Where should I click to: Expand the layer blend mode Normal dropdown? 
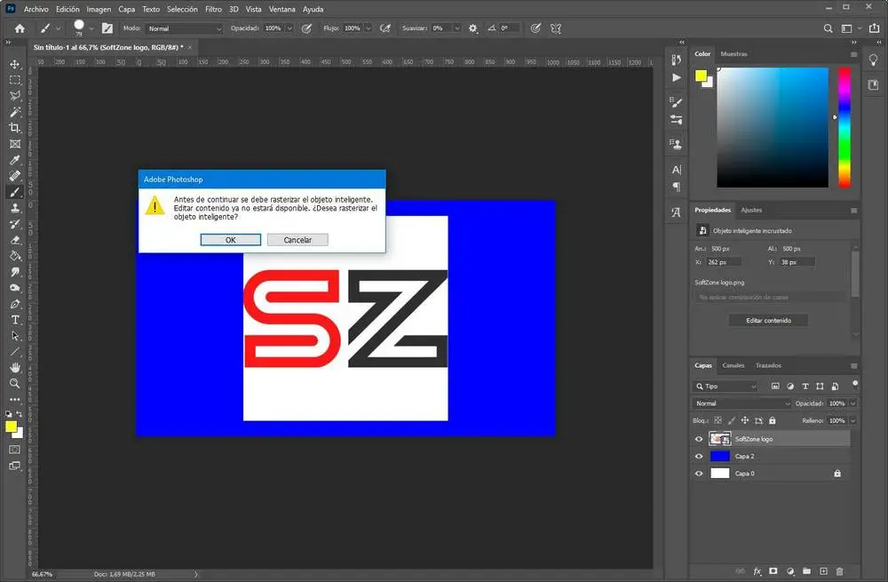point(741,403)
